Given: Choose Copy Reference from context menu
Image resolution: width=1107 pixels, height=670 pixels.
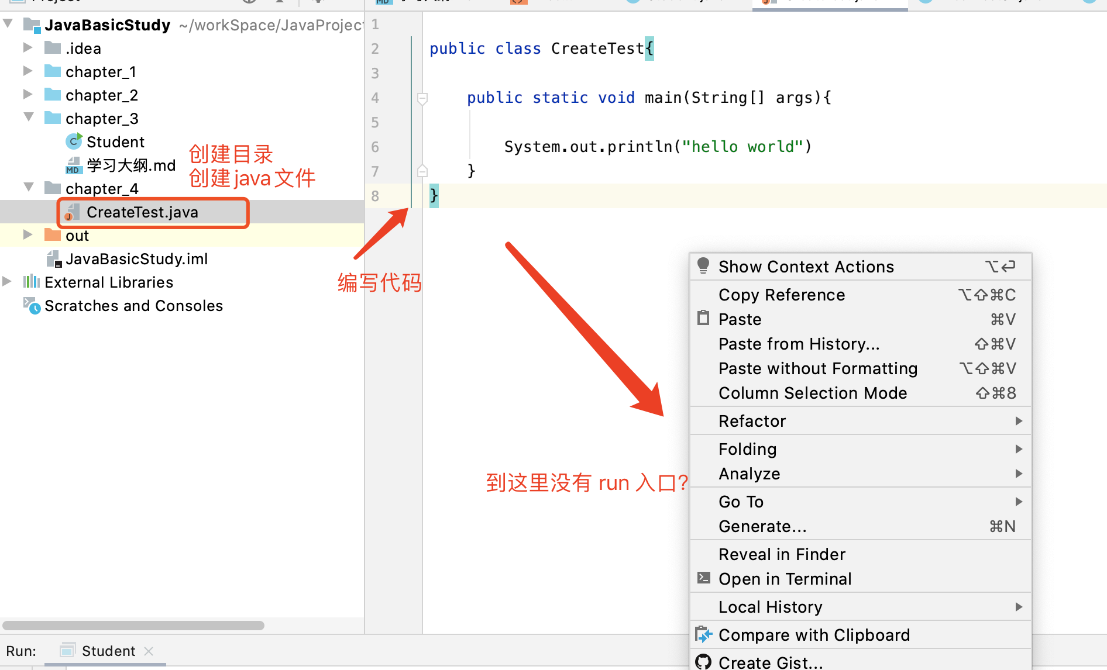Looking at the screenshot, I should tap(860, 295).
